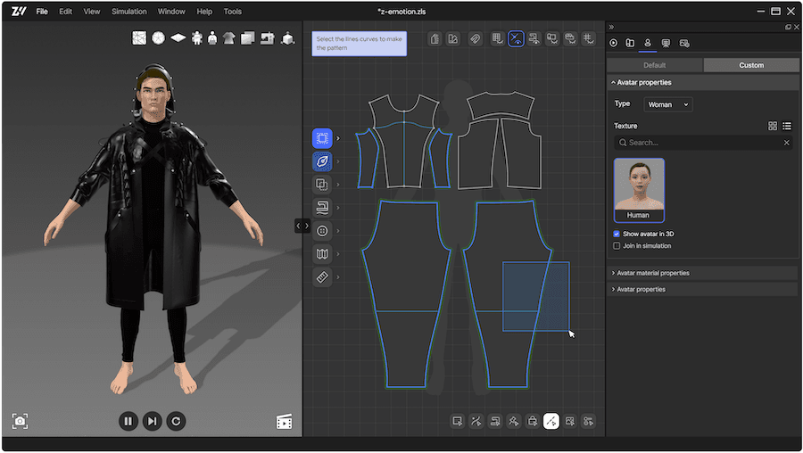Switch to the Default tab
Screen dimensions: 803x453
pos(655,65)
